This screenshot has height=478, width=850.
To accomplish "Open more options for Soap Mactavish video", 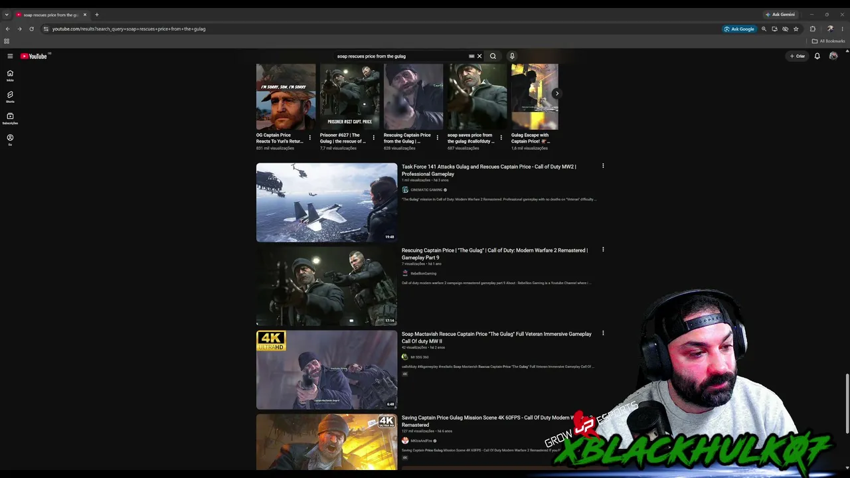I will tap(603, 333).
